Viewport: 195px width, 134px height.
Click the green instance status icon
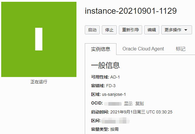coord(39,39)
